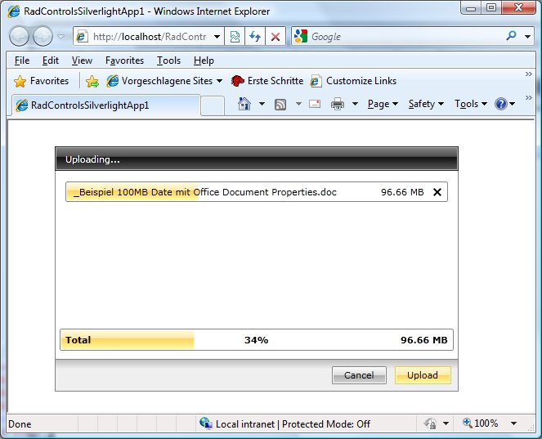This screenshot has width=542, height=439.
Task: Click the Print icon in command bar
Action: [x=338, y=104]
